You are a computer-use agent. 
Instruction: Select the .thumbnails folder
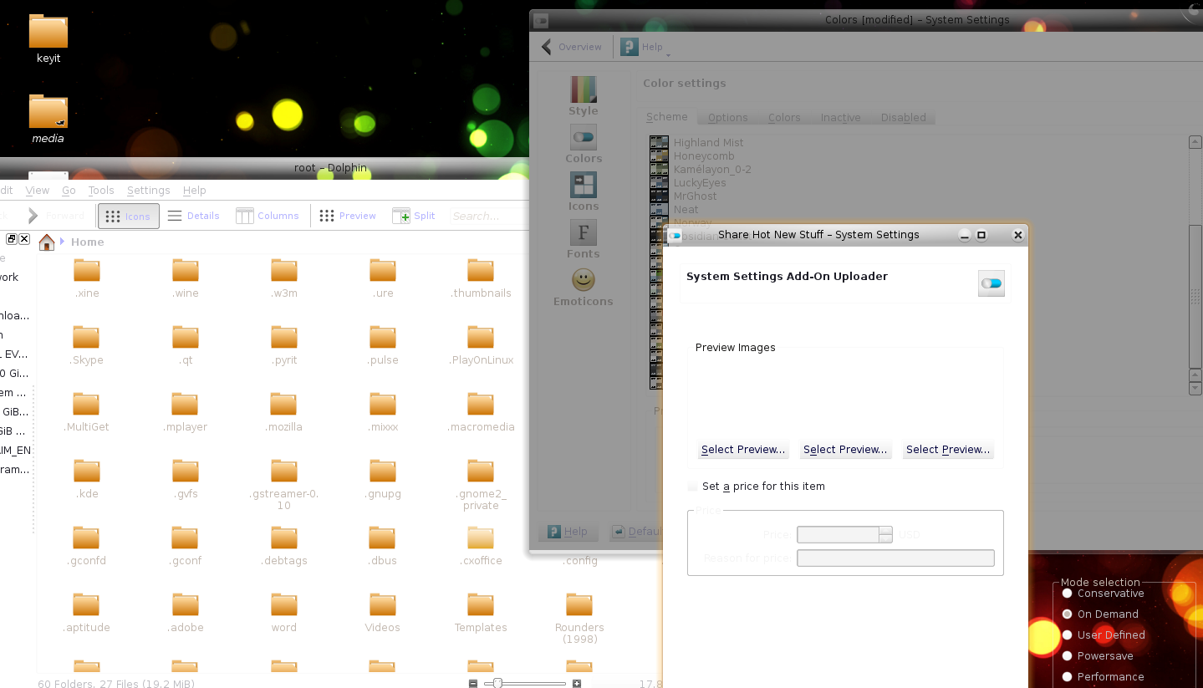point(481,278)
